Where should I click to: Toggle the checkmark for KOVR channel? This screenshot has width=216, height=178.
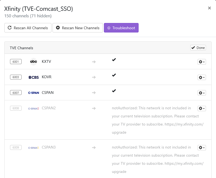point(114,75)
